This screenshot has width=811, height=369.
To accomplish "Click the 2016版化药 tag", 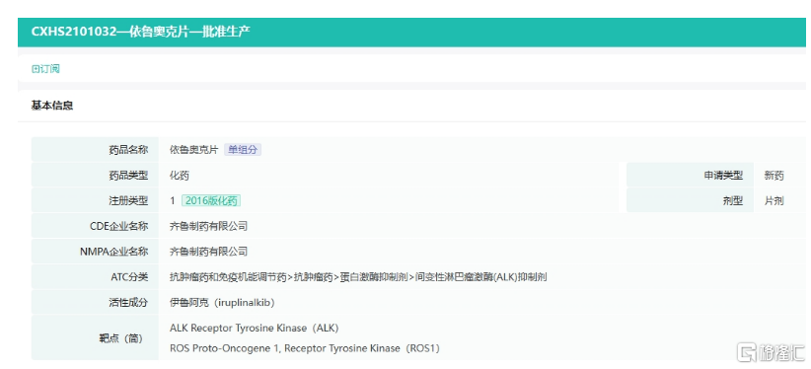I will 211,200.
